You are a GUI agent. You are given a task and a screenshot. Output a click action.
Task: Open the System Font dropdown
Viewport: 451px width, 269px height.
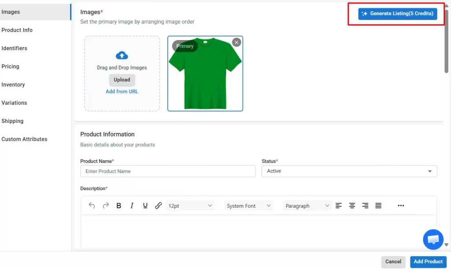click(248, 206)
